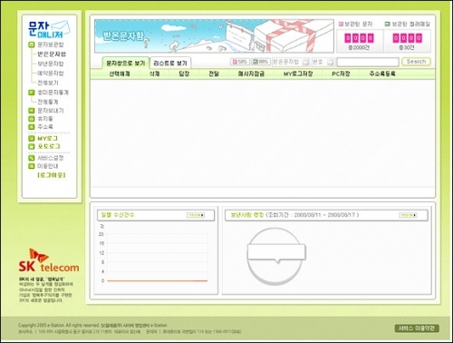Switch to the 문자창으로 보기 tab
This screenshot has height=343, width=453.
click(126, 64)
